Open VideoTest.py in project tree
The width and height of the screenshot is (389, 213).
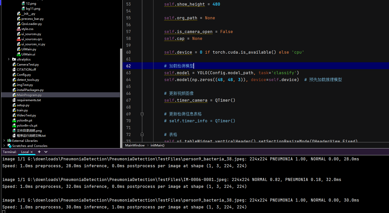(x=26, y=115)
